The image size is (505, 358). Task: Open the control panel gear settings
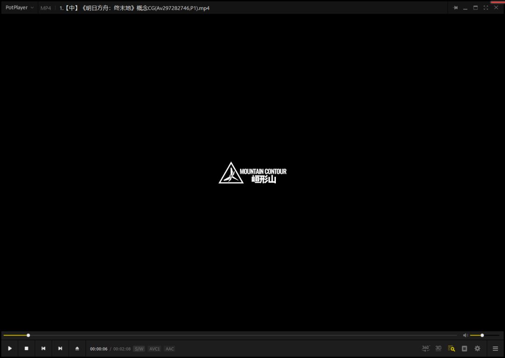click(x=477, y=348)
